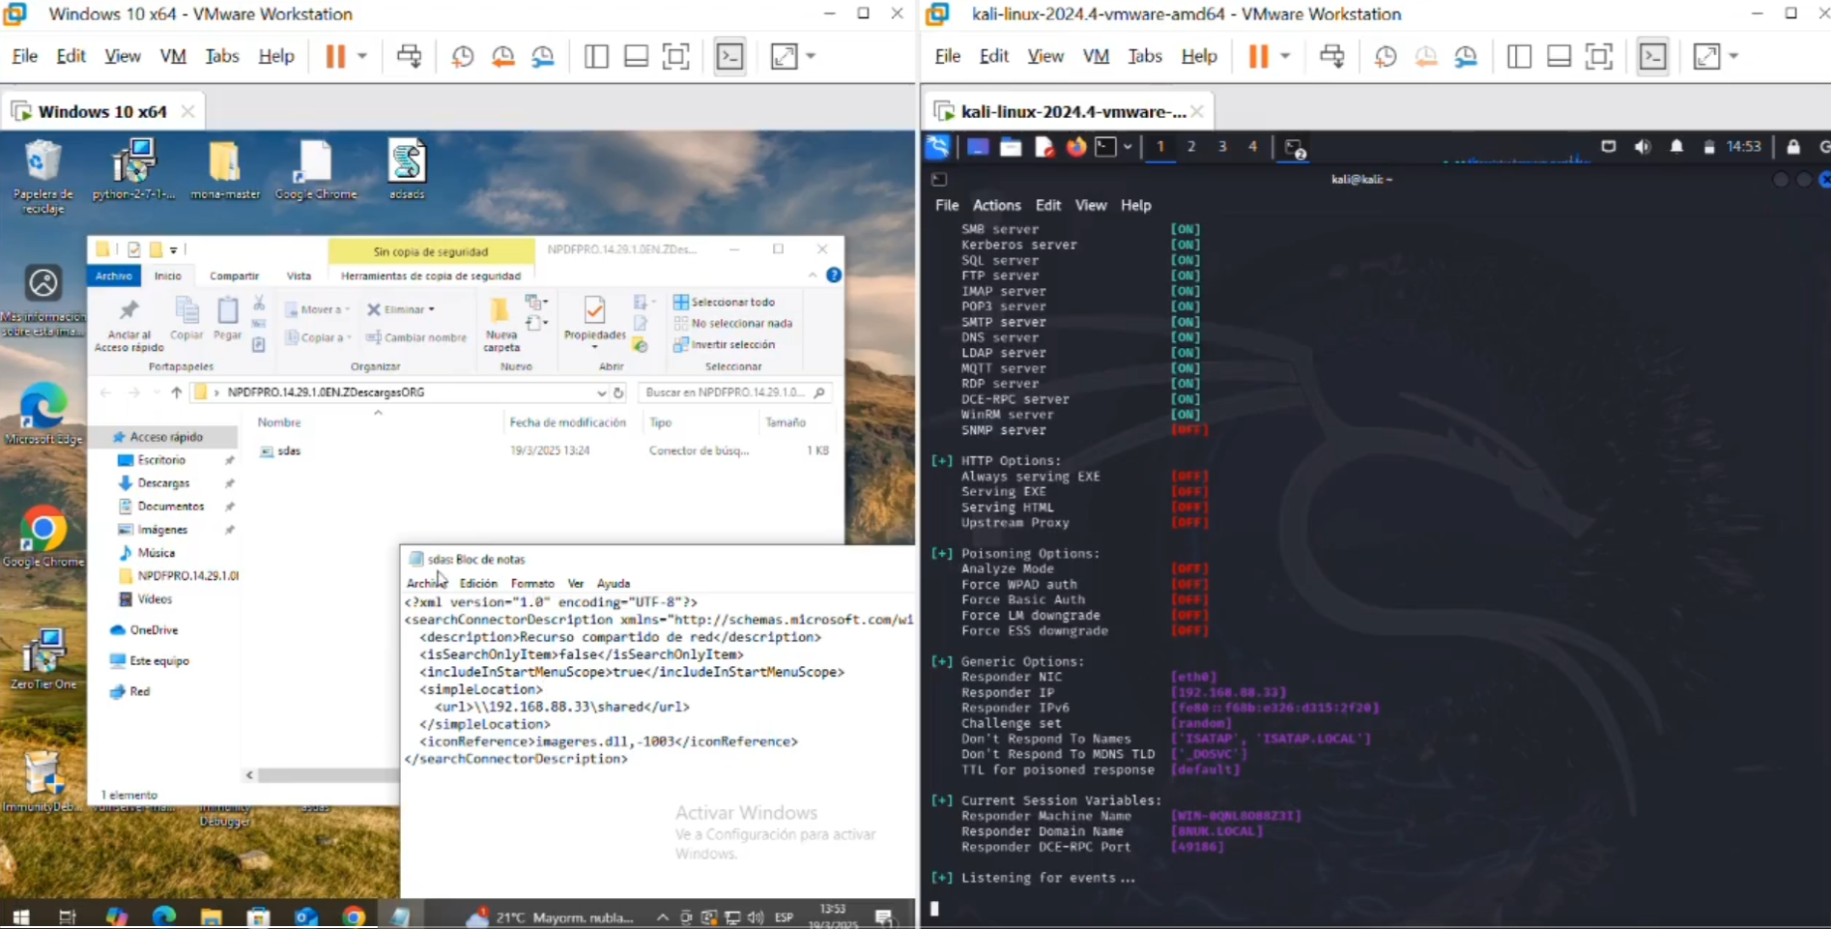Show library sidebar in Kali VMware window
The width and height of the screenshot is (1831, 929).
[x=1519, y=56]
